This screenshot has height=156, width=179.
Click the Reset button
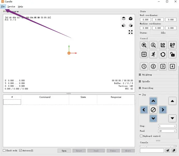79,151
